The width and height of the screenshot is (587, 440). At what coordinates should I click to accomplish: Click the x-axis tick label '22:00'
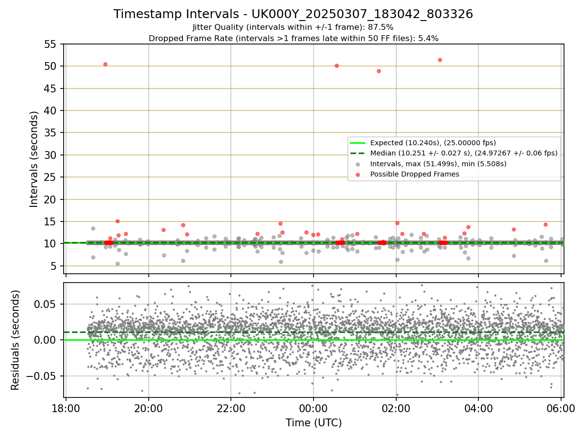click(231, 408)
